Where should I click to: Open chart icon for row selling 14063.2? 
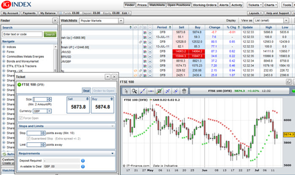pos(145,51)
